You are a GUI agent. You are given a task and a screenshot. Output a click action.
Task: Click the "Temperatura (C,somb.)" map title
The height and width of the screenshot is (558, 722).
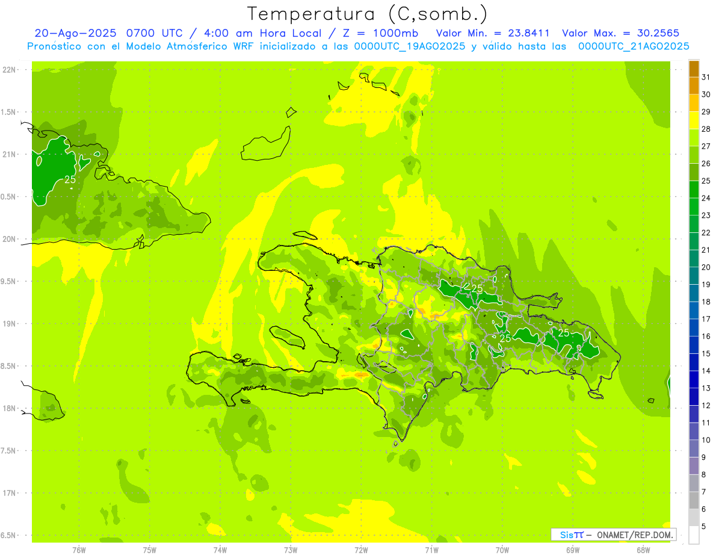pyautogui.click(x=368, y=14)
